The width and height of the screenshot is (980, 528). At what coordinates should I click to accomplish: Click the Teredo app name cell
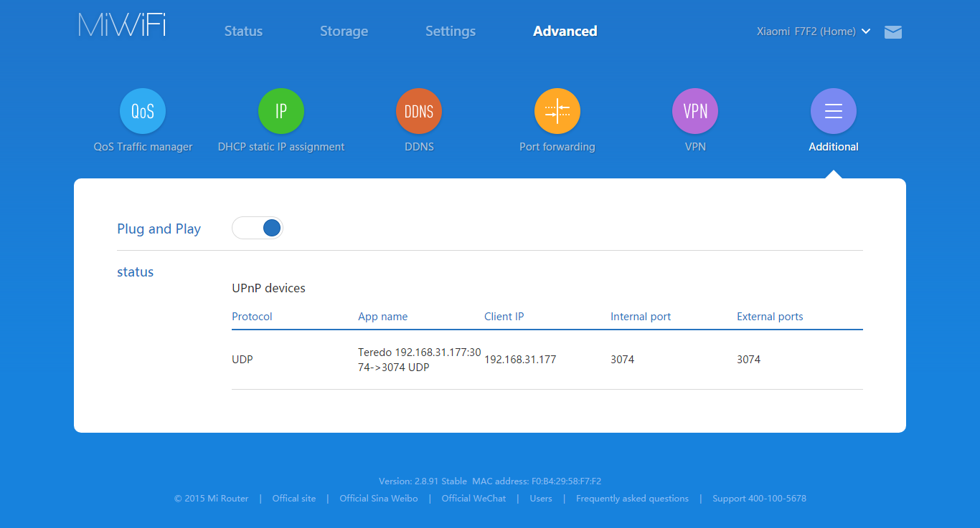[420, 360]
